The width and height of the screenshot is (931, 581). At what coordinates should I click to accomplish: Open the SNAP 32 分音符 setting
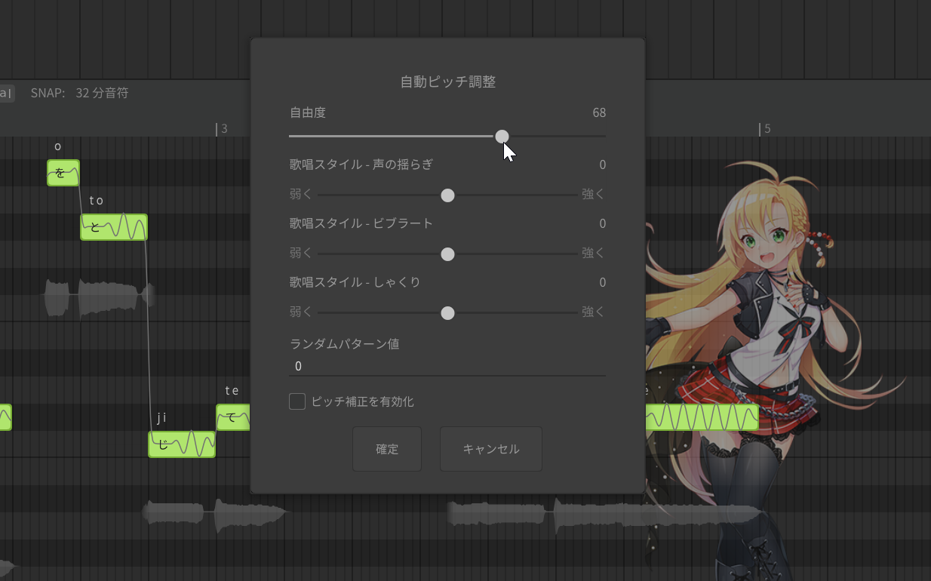coord(80,93)
